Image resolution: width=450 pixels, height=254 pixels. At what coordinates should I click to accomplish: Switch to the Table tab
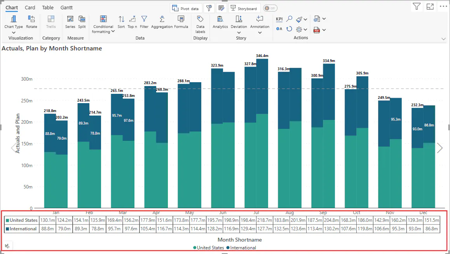coord(48,7)
